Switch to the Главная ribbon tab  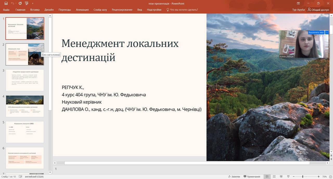(20, 10)
